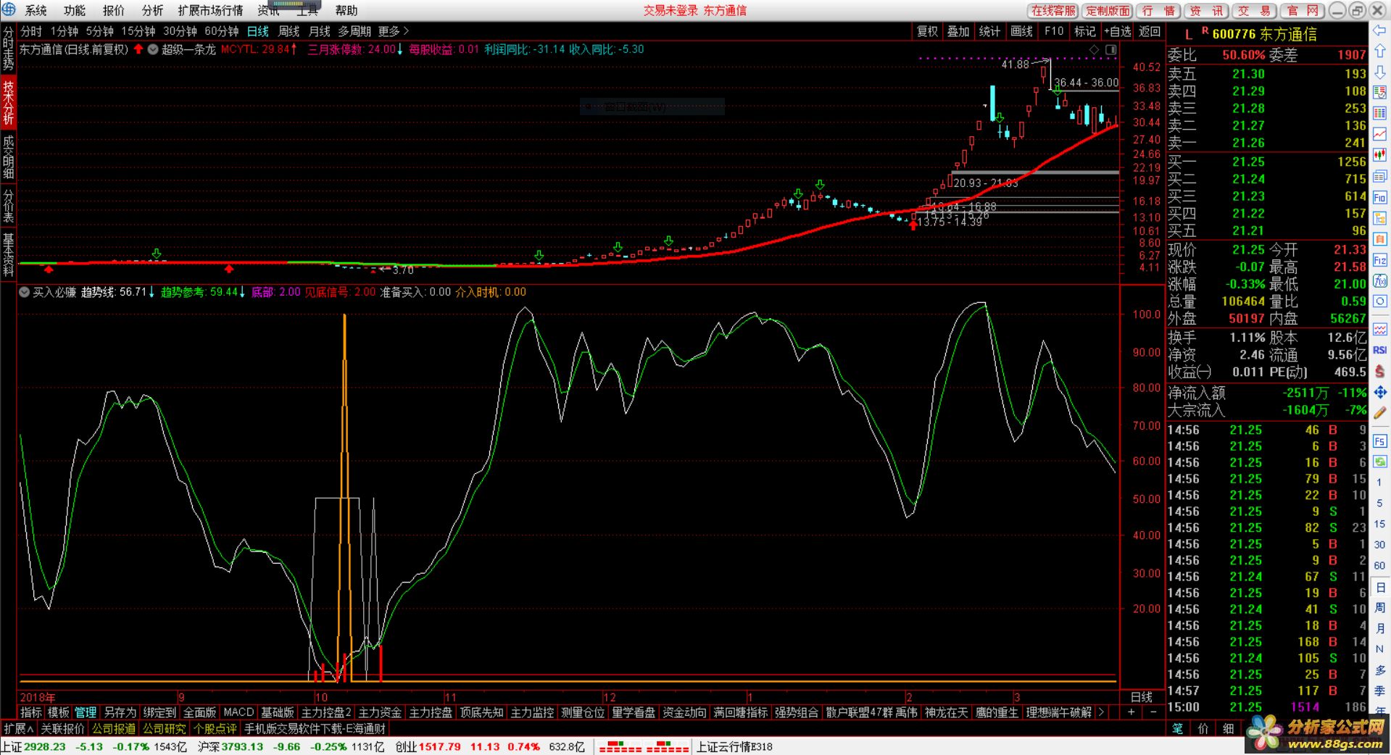
Task: Switch to monthly 月 period in right strip
Action: pos(1379,628)
